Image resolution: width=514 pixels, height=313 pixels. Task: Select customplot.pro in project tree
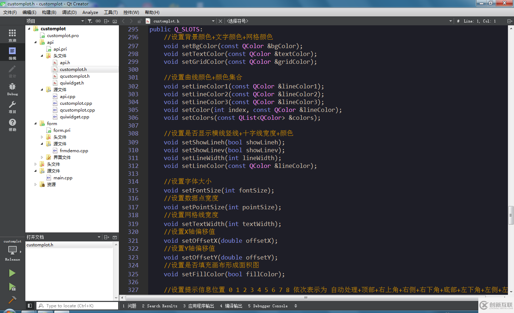pyautogui.click(x=63, y=35)
